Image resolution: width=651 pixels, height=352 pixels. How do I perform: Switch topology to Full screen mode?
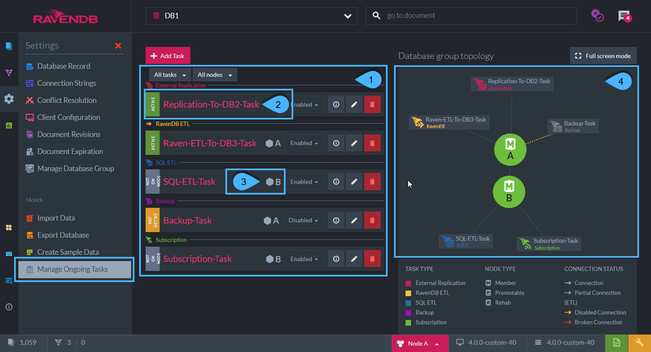click(603, 56)
